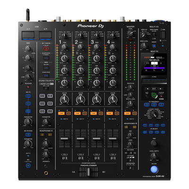Screen dimensions: 189x189
Task: Click the Beat FX TIME knob
Action: pos(154,143)
